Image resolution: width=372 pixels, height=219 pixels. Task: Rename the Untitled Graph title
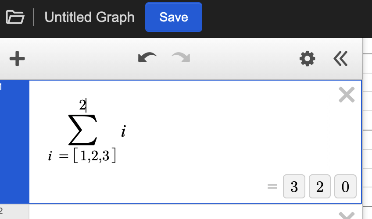tap(89, 18)
